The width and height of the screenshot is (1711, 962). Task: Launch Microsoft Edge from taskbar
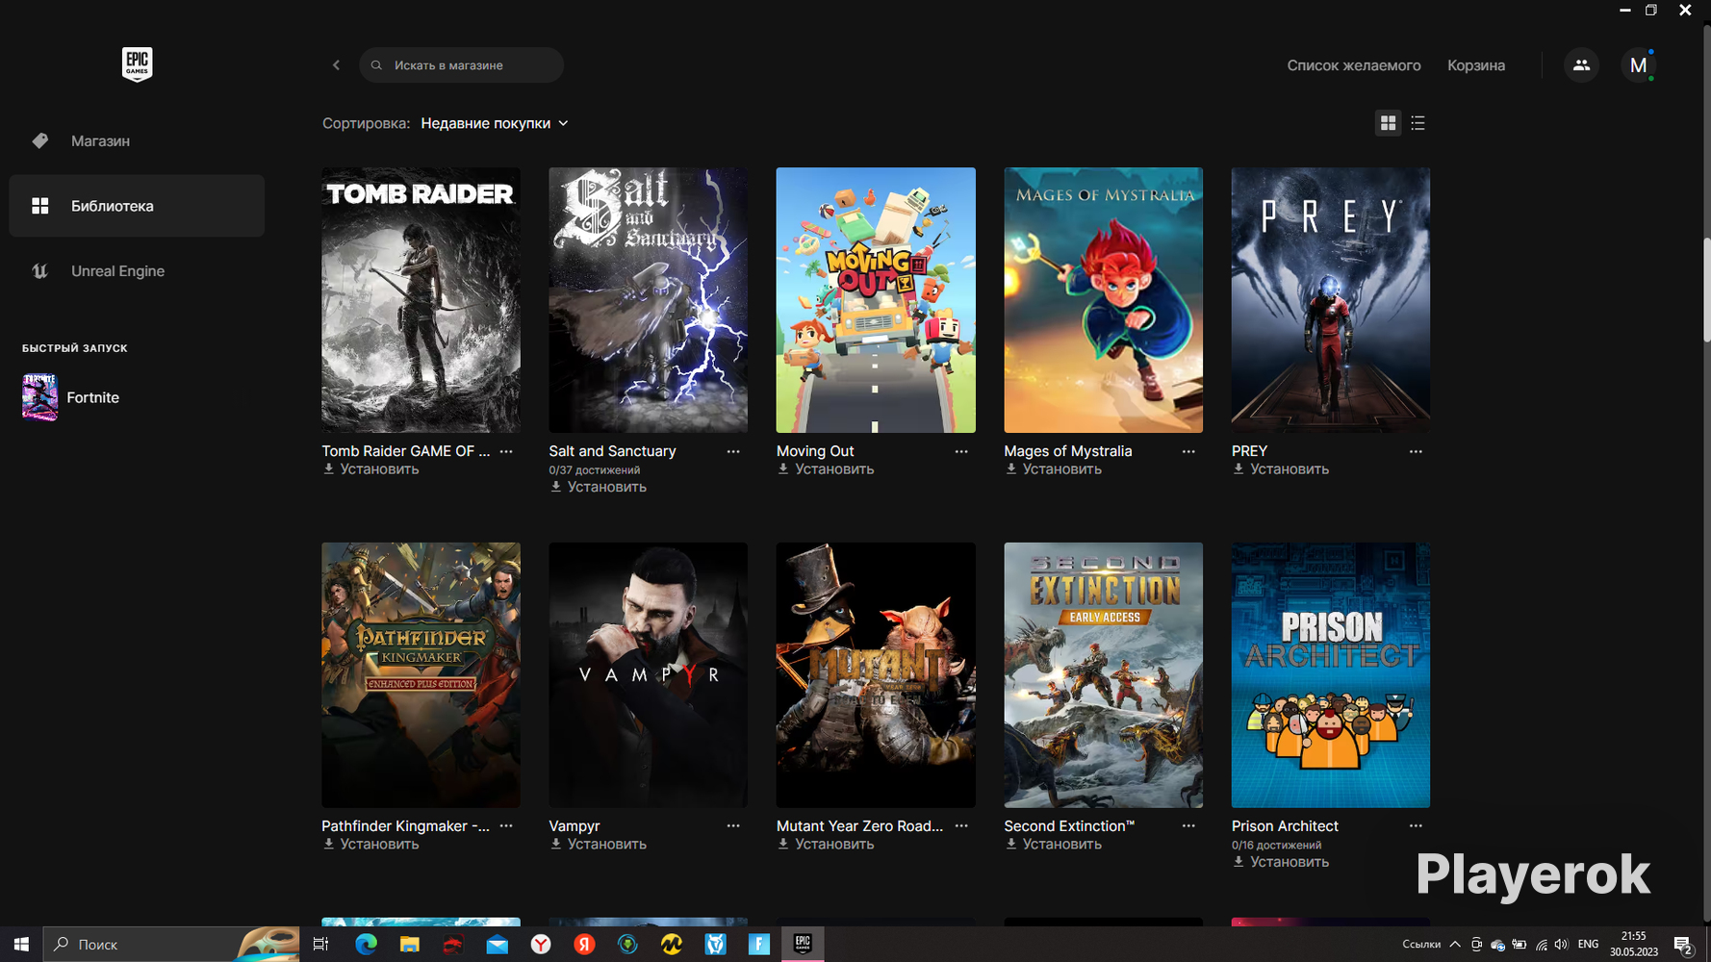click(366, 944)
